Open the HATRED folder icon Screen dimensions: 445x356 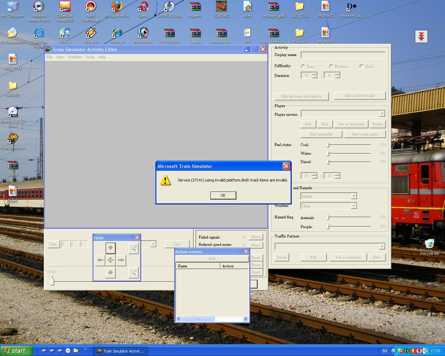13,89
